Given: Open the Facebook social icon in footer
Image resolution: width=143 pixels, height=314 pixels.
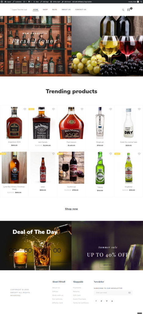Looking at the screenshot, I should 96,301.
